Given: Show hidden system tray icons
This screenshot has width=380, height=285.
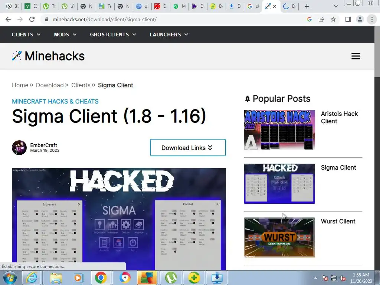Looking at the screenshot, I should point(315,278).
